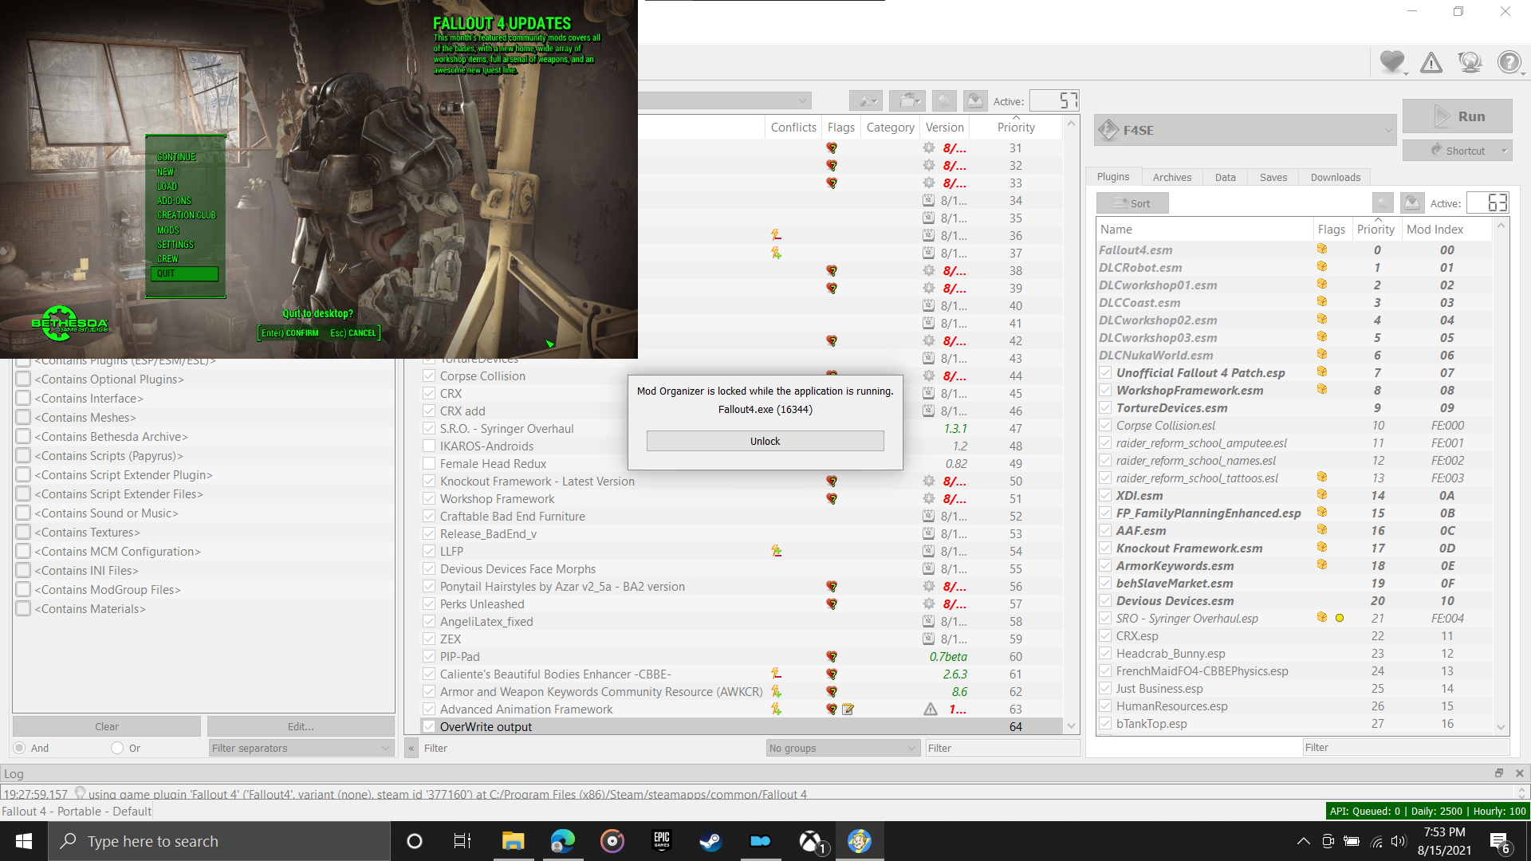Float the Log panel with undock icon
Viewport: 1531px width, 861px height.
click(1499, 773)
